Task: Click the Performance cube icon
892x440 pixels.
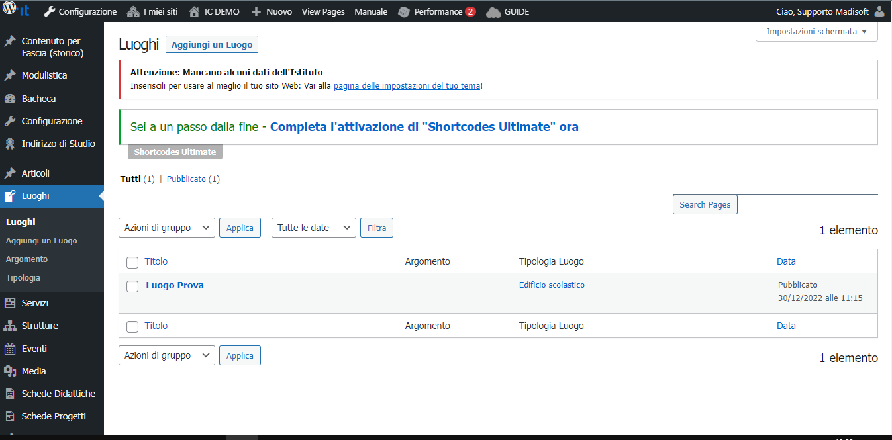Action: point(404,11)
